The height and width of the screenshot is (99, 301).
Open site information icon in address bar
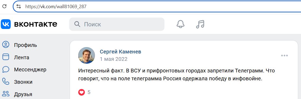point(19,7)
